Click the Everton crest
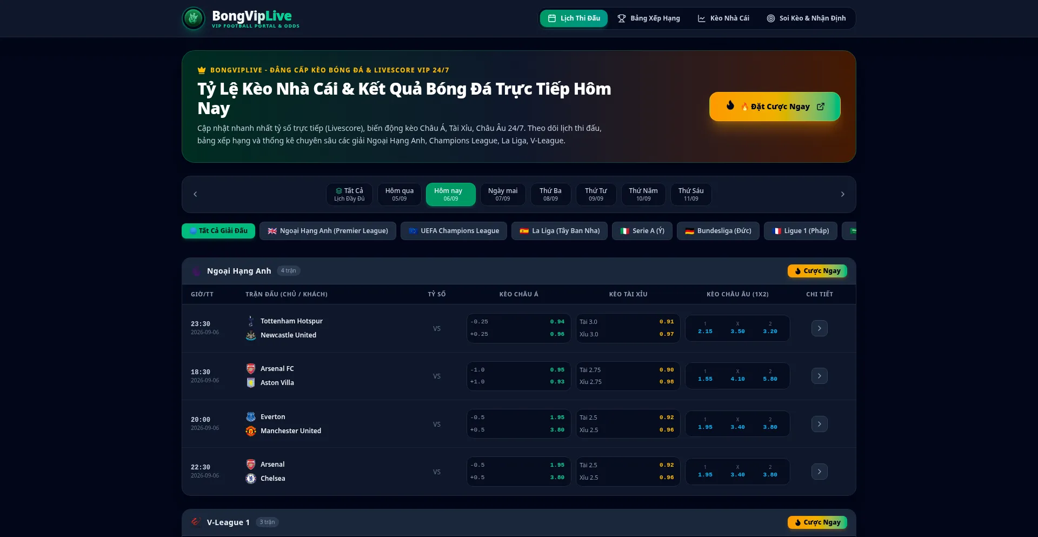Screen dimensions: 1038x537 pyautogui.click(x=251, y=417)
